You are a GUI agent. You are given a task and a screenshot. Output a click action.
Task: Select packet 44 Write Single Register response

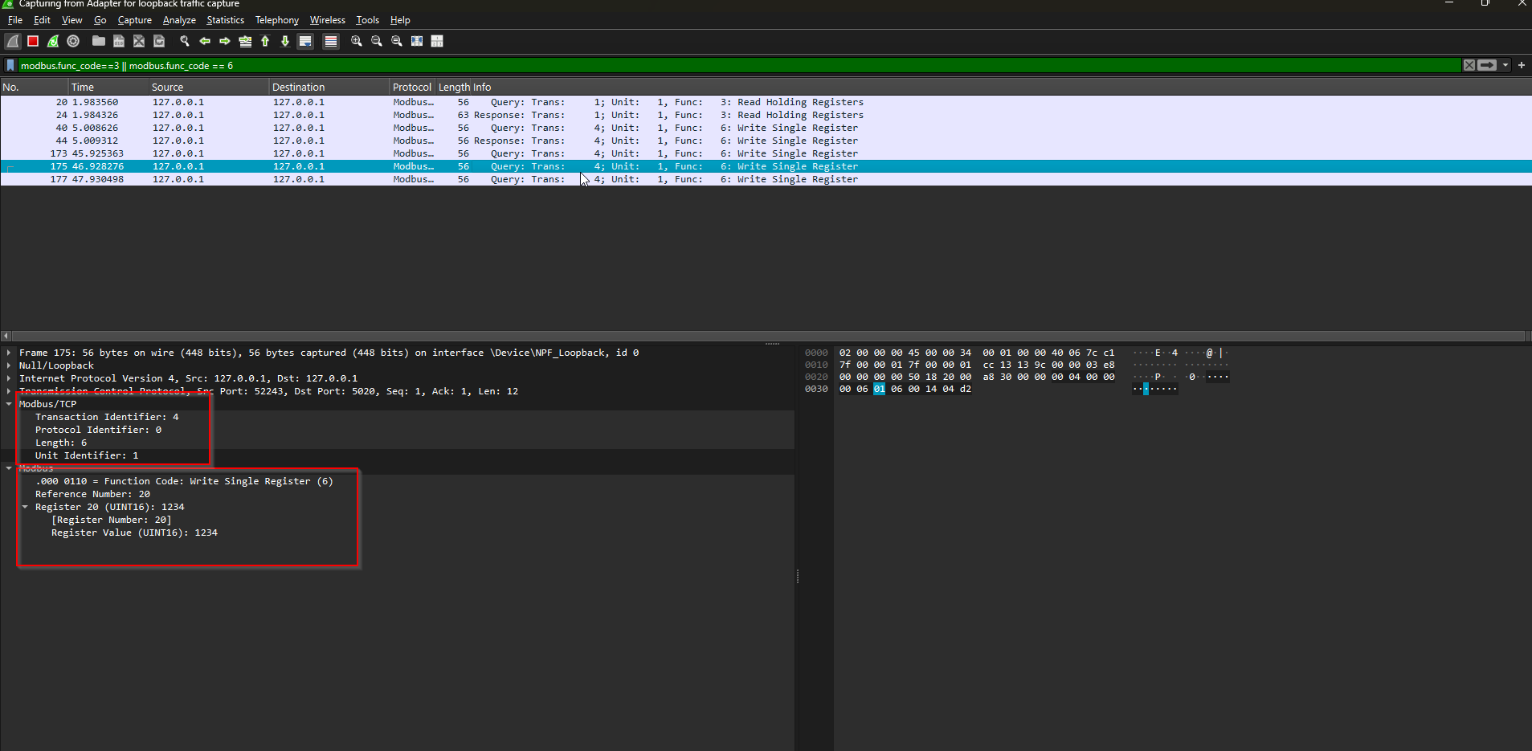(766, 141)
